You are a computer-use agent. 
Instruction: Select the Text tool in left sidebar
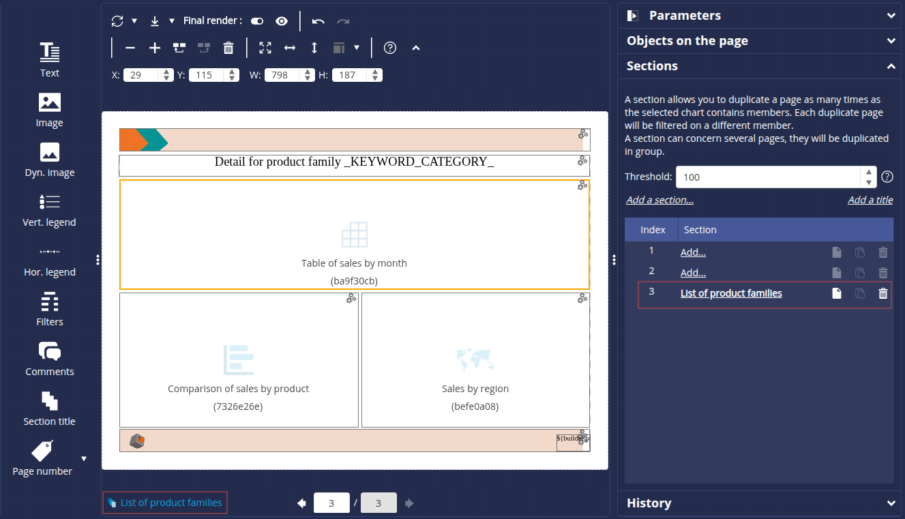pos(49,59)
